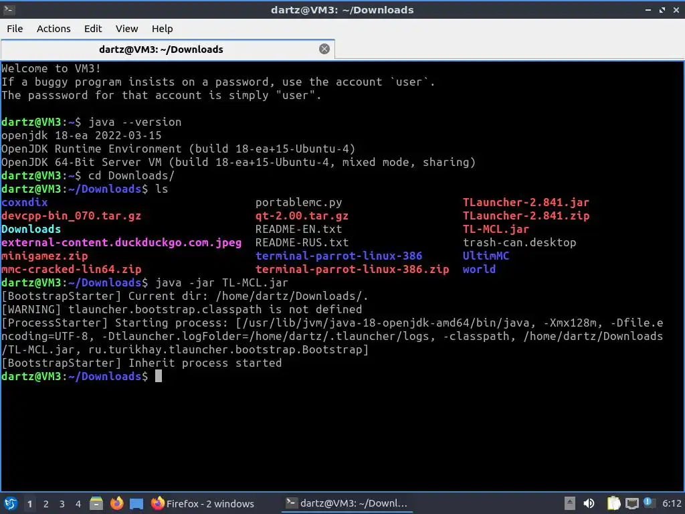Click the 'java --version' command text
The width and height of the screenshot is (685, 514).
[x=135, y=122]
